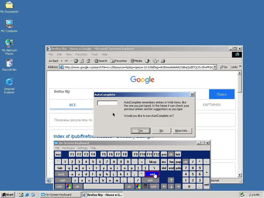Click the Start button on taskbar
This screenshot has height=198, width=264.
(x=8, y=195)
